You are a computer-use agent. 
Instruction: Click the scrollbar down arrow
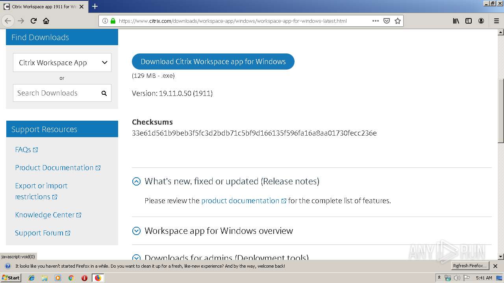coord(501,257)
